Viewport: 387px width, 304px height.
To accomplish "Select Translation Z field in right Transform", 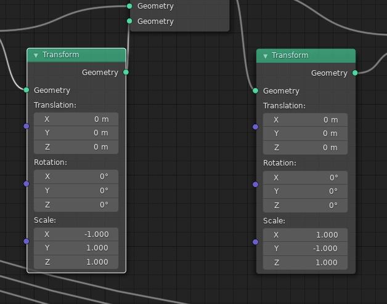I will pos(305,148).
